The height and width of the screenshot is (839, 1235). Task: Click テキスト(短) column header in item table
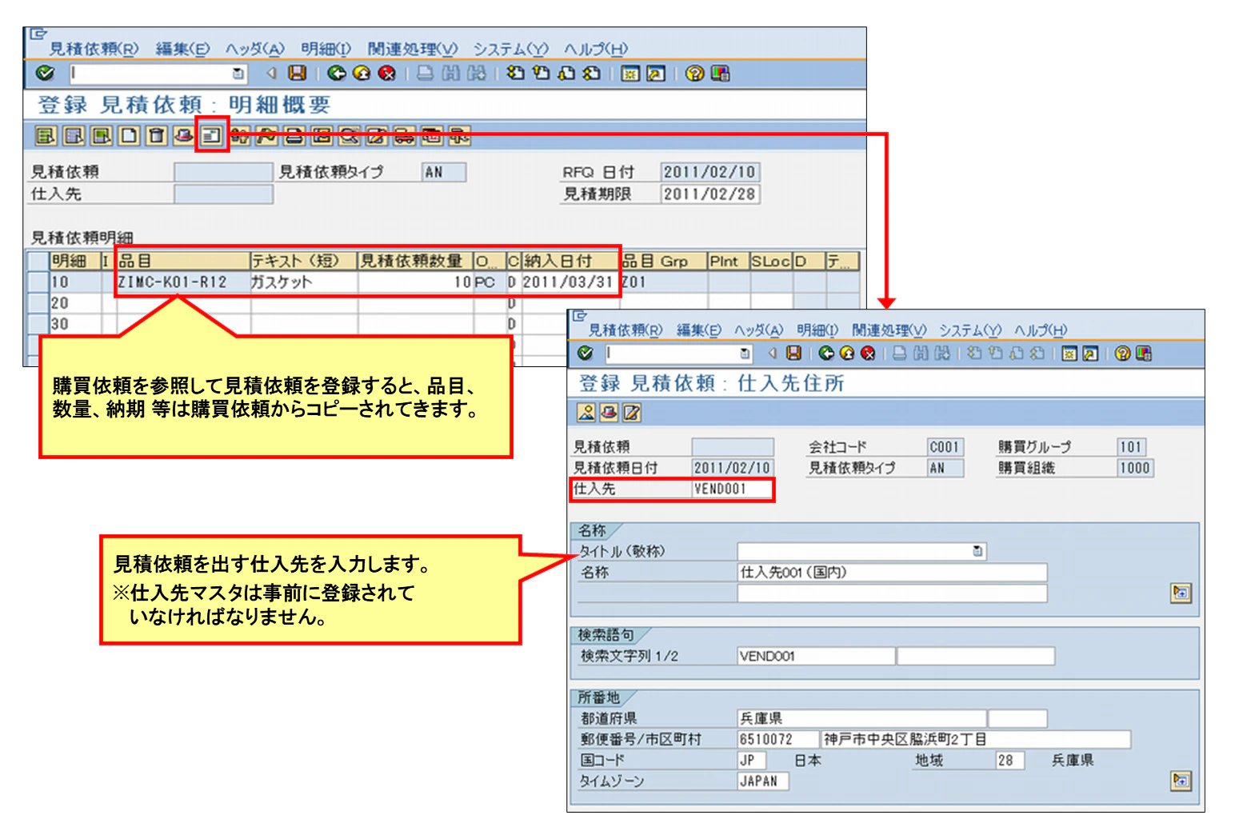[x=303, y=261]
